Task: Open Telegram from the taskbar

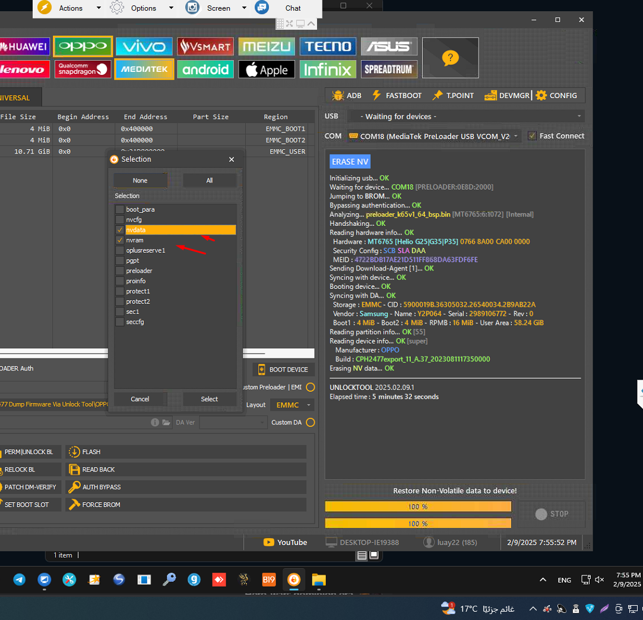Action: [19, 580]
